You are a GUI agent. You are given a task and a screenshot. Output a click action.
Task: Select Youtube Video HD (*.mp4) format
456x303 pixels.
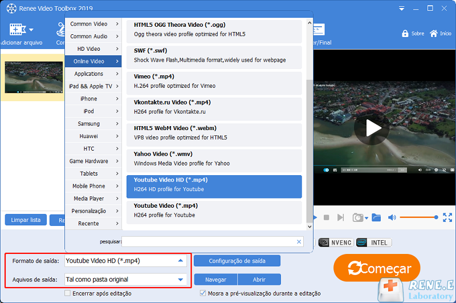tap(214, 187)
